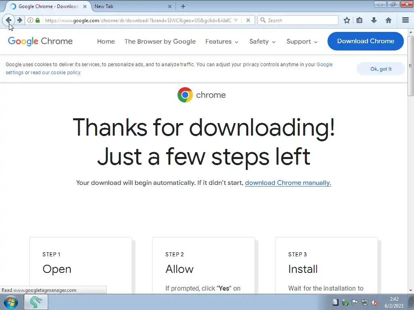
Task: Close the New Tab tab
Action: point(170,6)
